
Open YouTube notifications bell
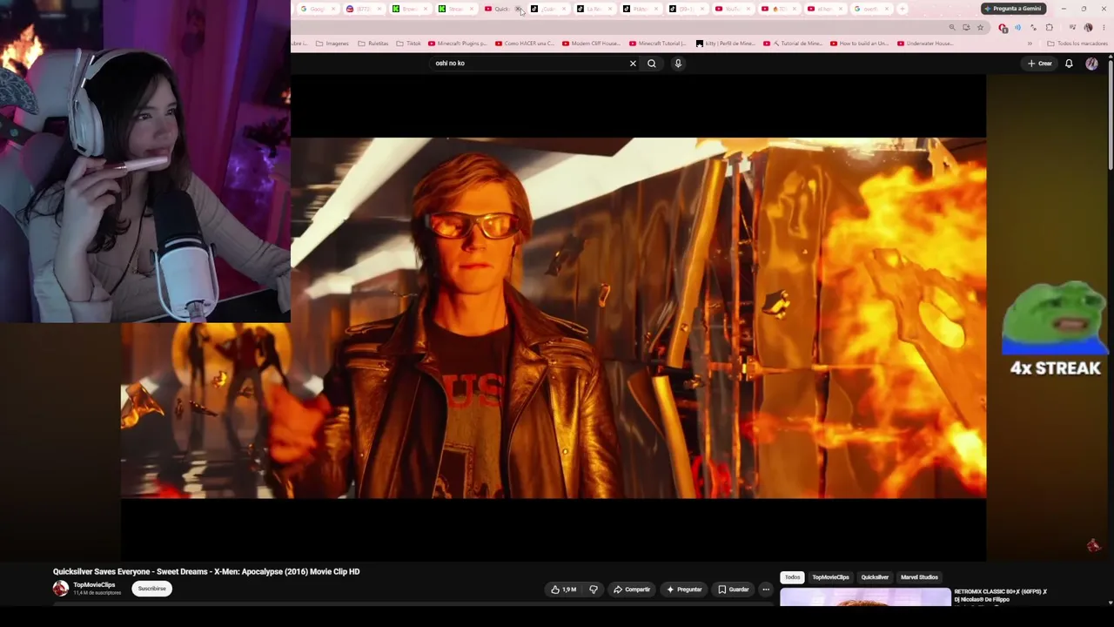coord(1069,64)
